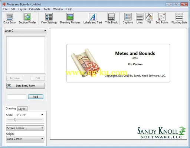Viewport: 190px width, 148px height.
Task: Open the Window menu
Action: (x=58, y=9)
